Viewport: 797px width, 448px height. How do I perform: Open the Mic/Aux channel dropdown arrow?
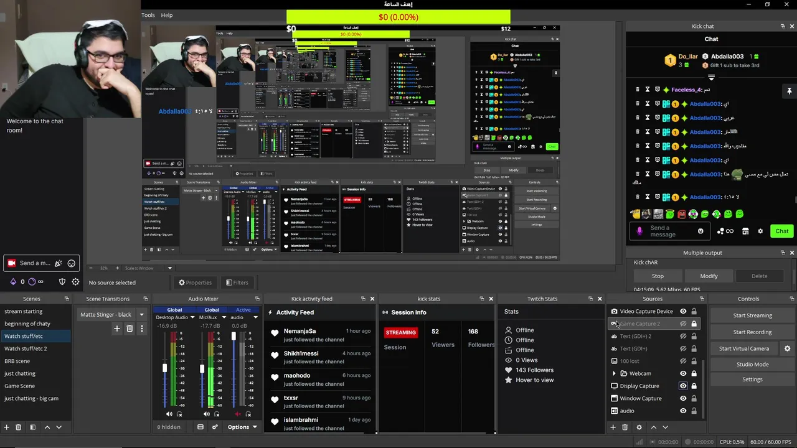click(x=224, y=317)
